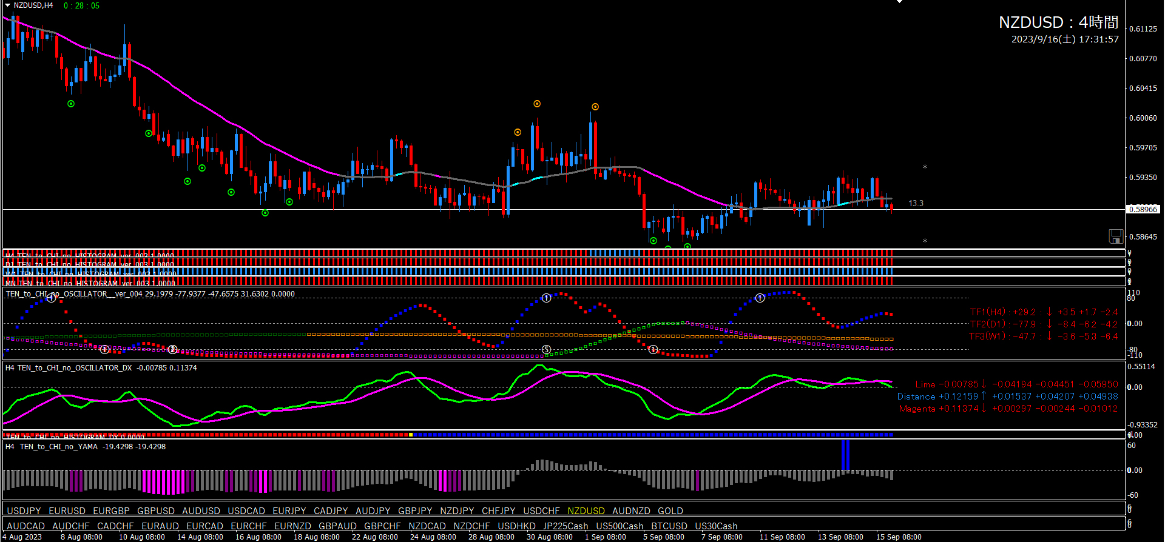1165x542 pixels.
Task: Select AUDCAD symbol
Action: 25,526
